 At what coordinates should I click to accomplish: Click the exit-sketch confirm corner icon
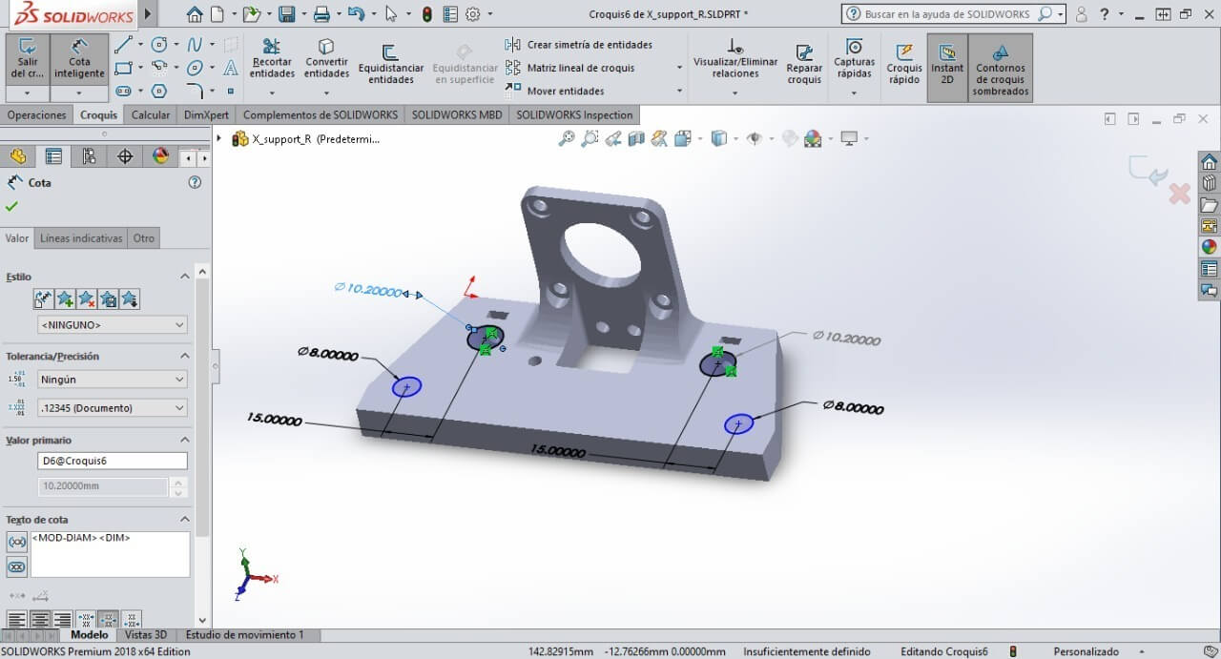(x=1149, y=172)
